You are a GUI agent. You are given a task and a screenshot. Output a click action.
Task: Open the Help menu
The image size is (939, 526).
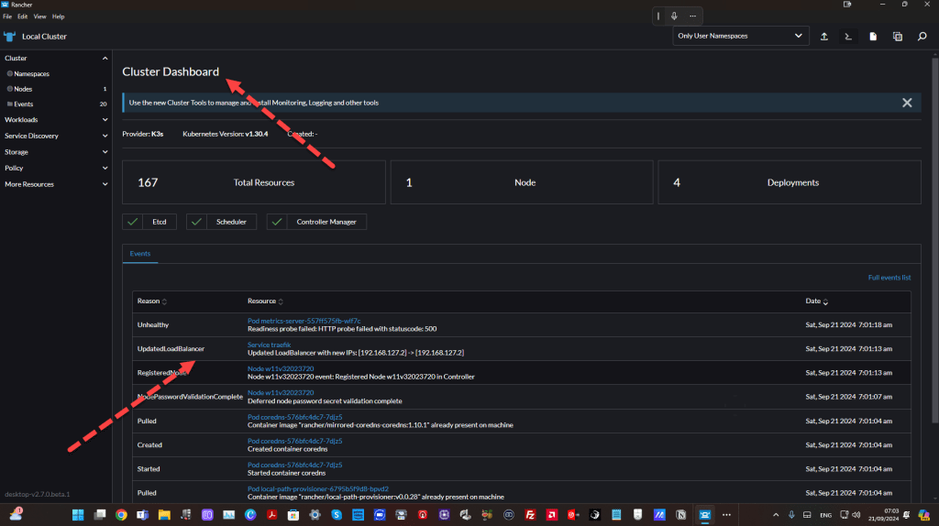58,16
